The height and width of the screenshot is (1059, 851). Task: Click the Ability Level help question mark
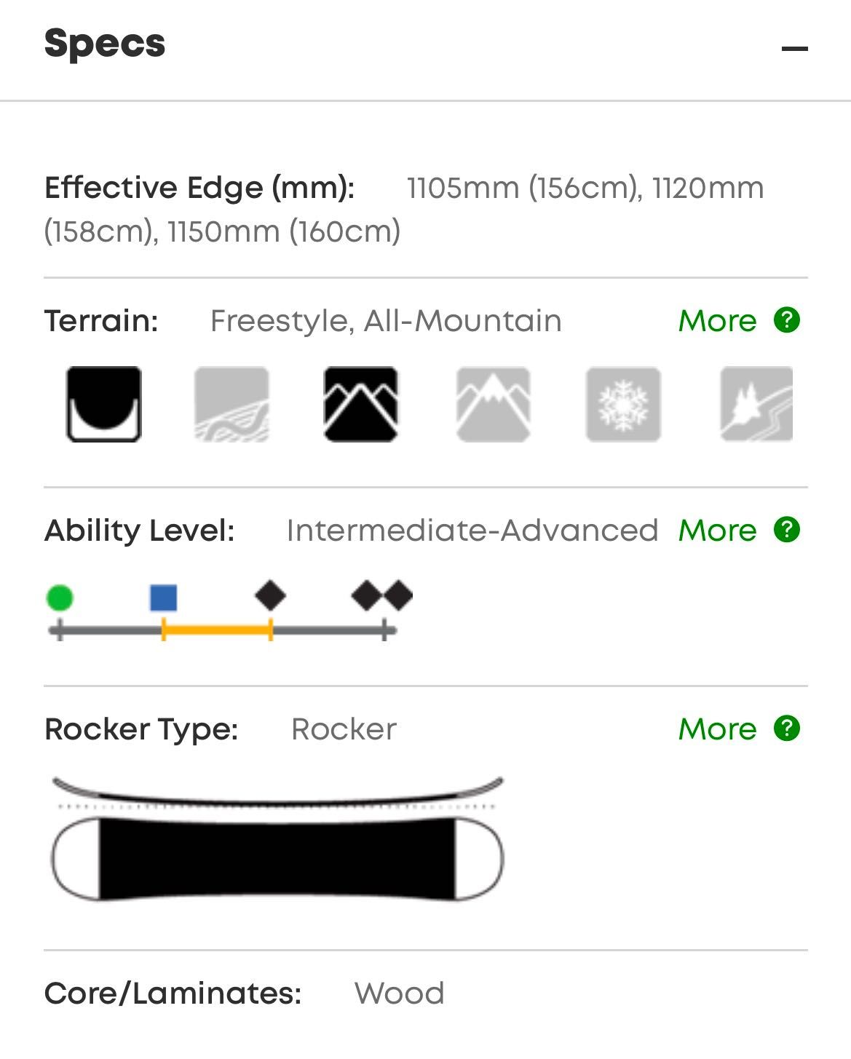tap(787, 529)
